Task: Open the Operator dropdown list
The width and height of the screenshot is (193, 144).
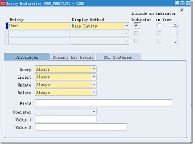Action: point(94,112)
